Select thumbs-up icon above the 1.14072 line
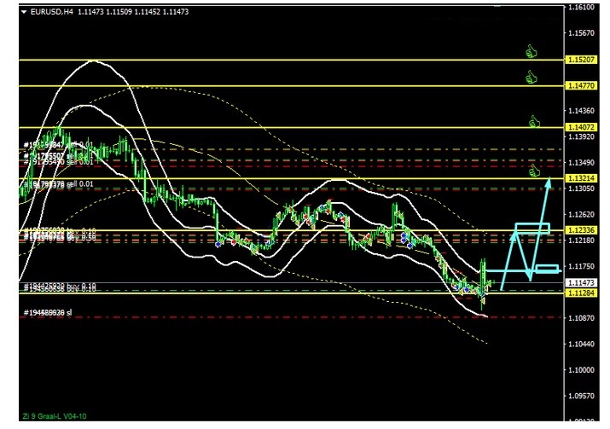610x429 pixels. [535, 121]
